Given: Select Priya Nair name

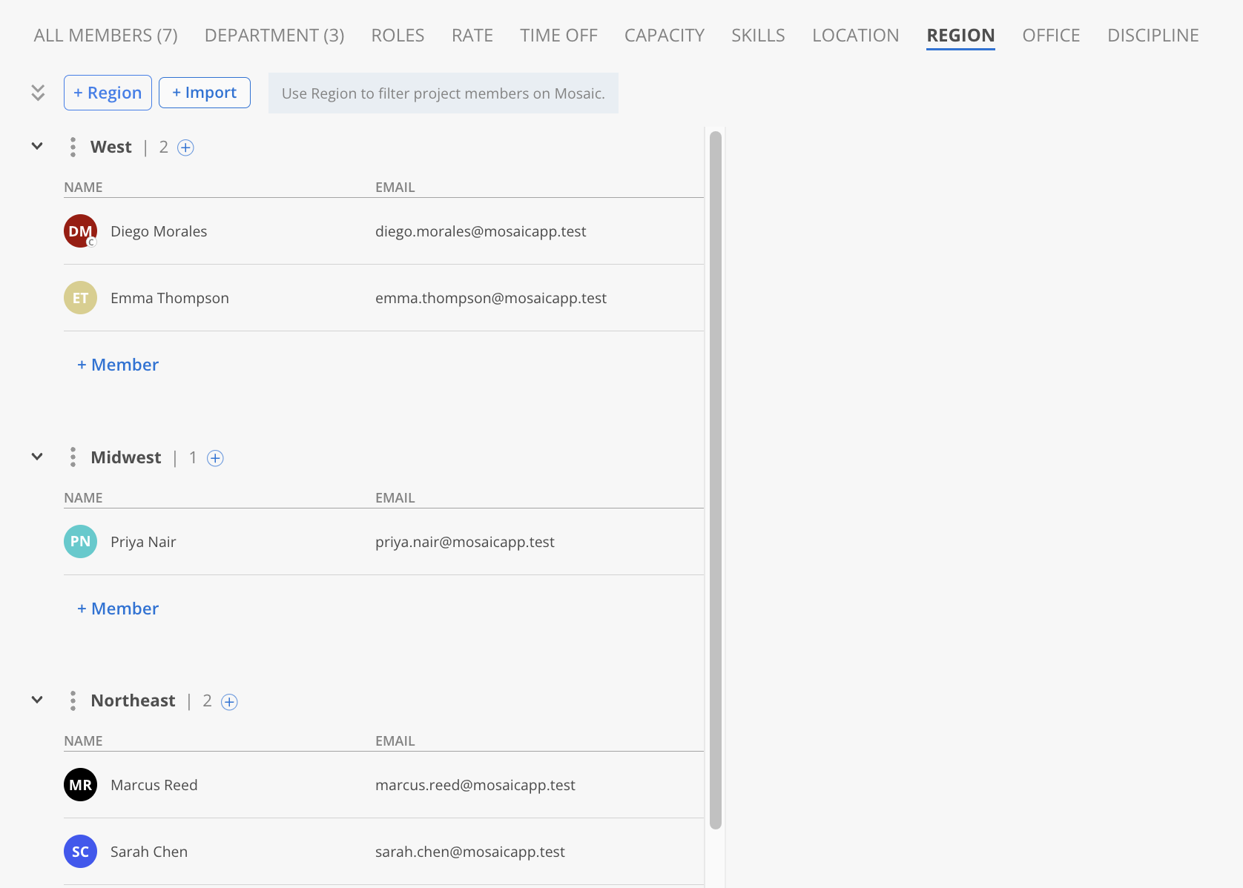Looking at the screenshot, I should [143, 542].
